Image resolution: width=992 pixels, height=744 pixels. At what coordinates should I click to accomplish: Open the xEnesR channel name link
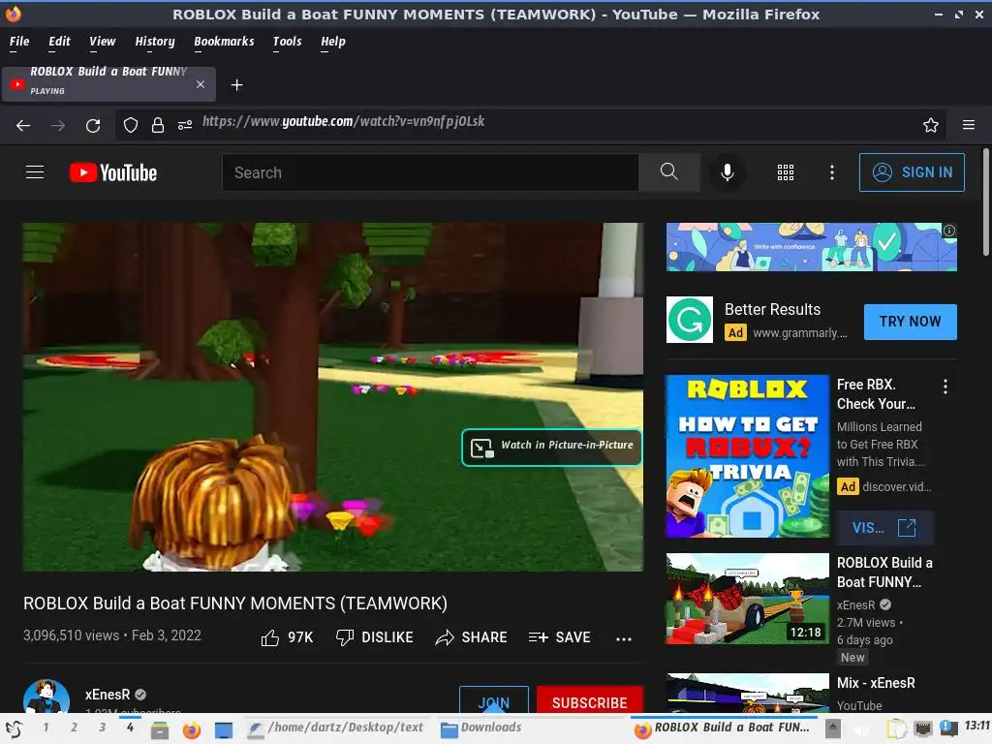pyautogui.click(x=107, y=694)
